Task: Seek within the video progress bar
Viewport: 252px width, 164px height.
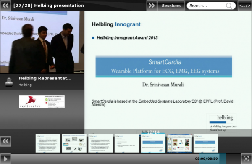Action: point(126,159)
